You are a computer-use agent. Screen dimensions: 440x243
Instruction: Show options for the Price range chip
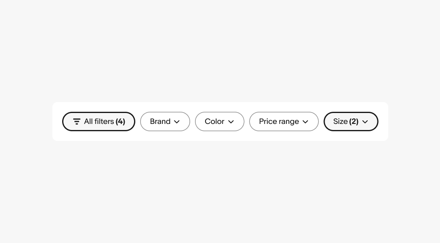point(284,122)
